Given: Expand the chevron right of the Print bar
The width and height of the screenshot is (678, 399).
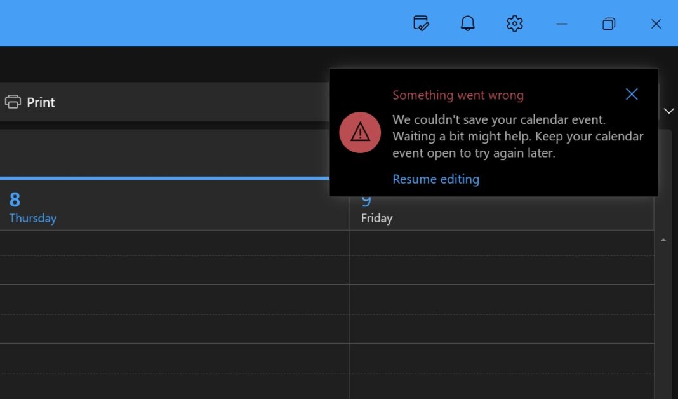Looking at the screenshot, I should click(x=669, y=111).
